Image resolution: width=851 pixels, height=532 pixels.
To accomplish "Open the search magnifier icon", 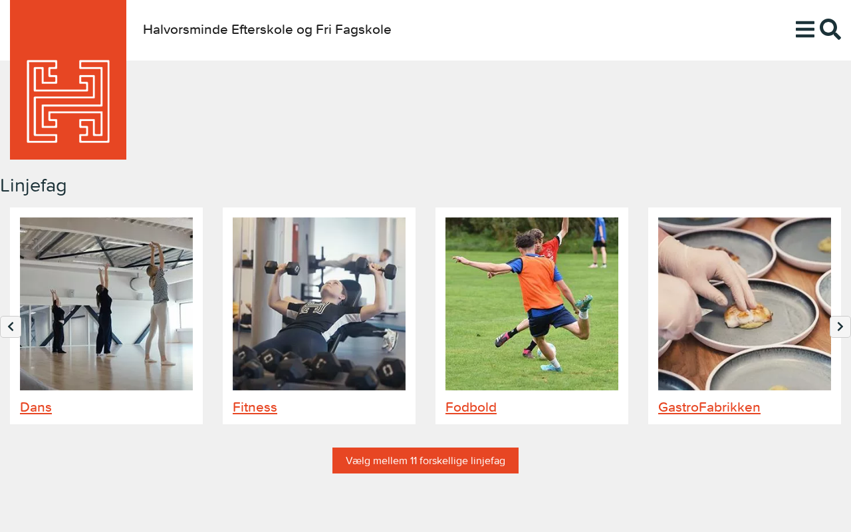I will click(830, 29).
